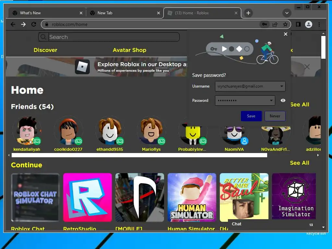Select the (13) Home - Roblox tab

[202, 13]
